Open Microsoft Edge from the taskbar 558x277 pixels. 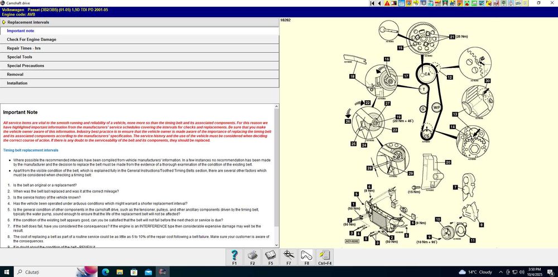coord(105,272)
